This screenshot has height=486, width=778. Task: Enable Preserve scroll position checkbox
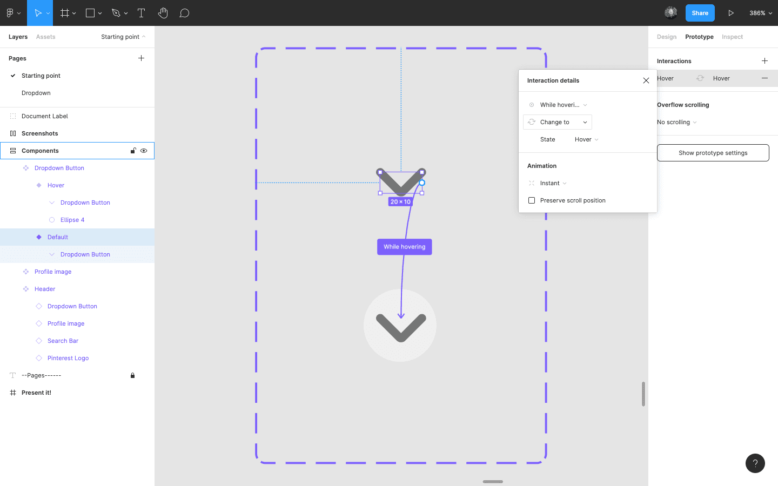click(x=532, y=200)
